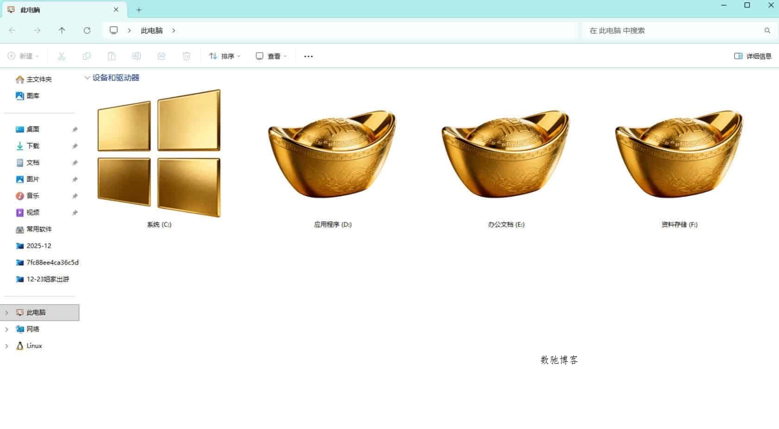This screenshot has width=779, height=429.
Task: Click the Back navigation arrow
Action: click(x=12, y=31)
